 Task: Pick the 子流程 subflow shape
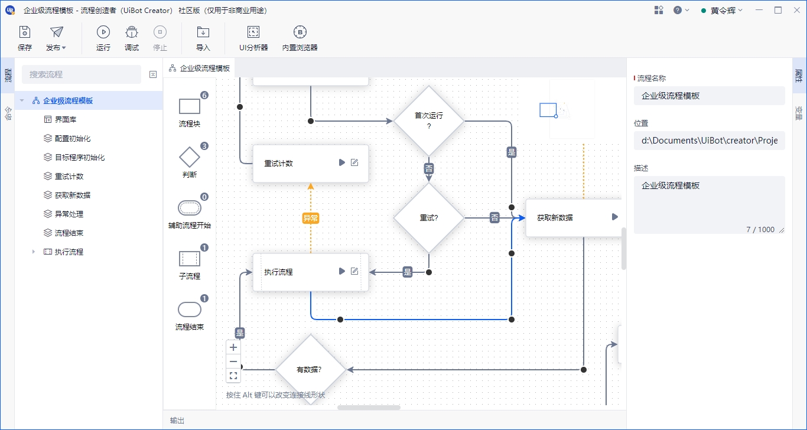point(190,259)
